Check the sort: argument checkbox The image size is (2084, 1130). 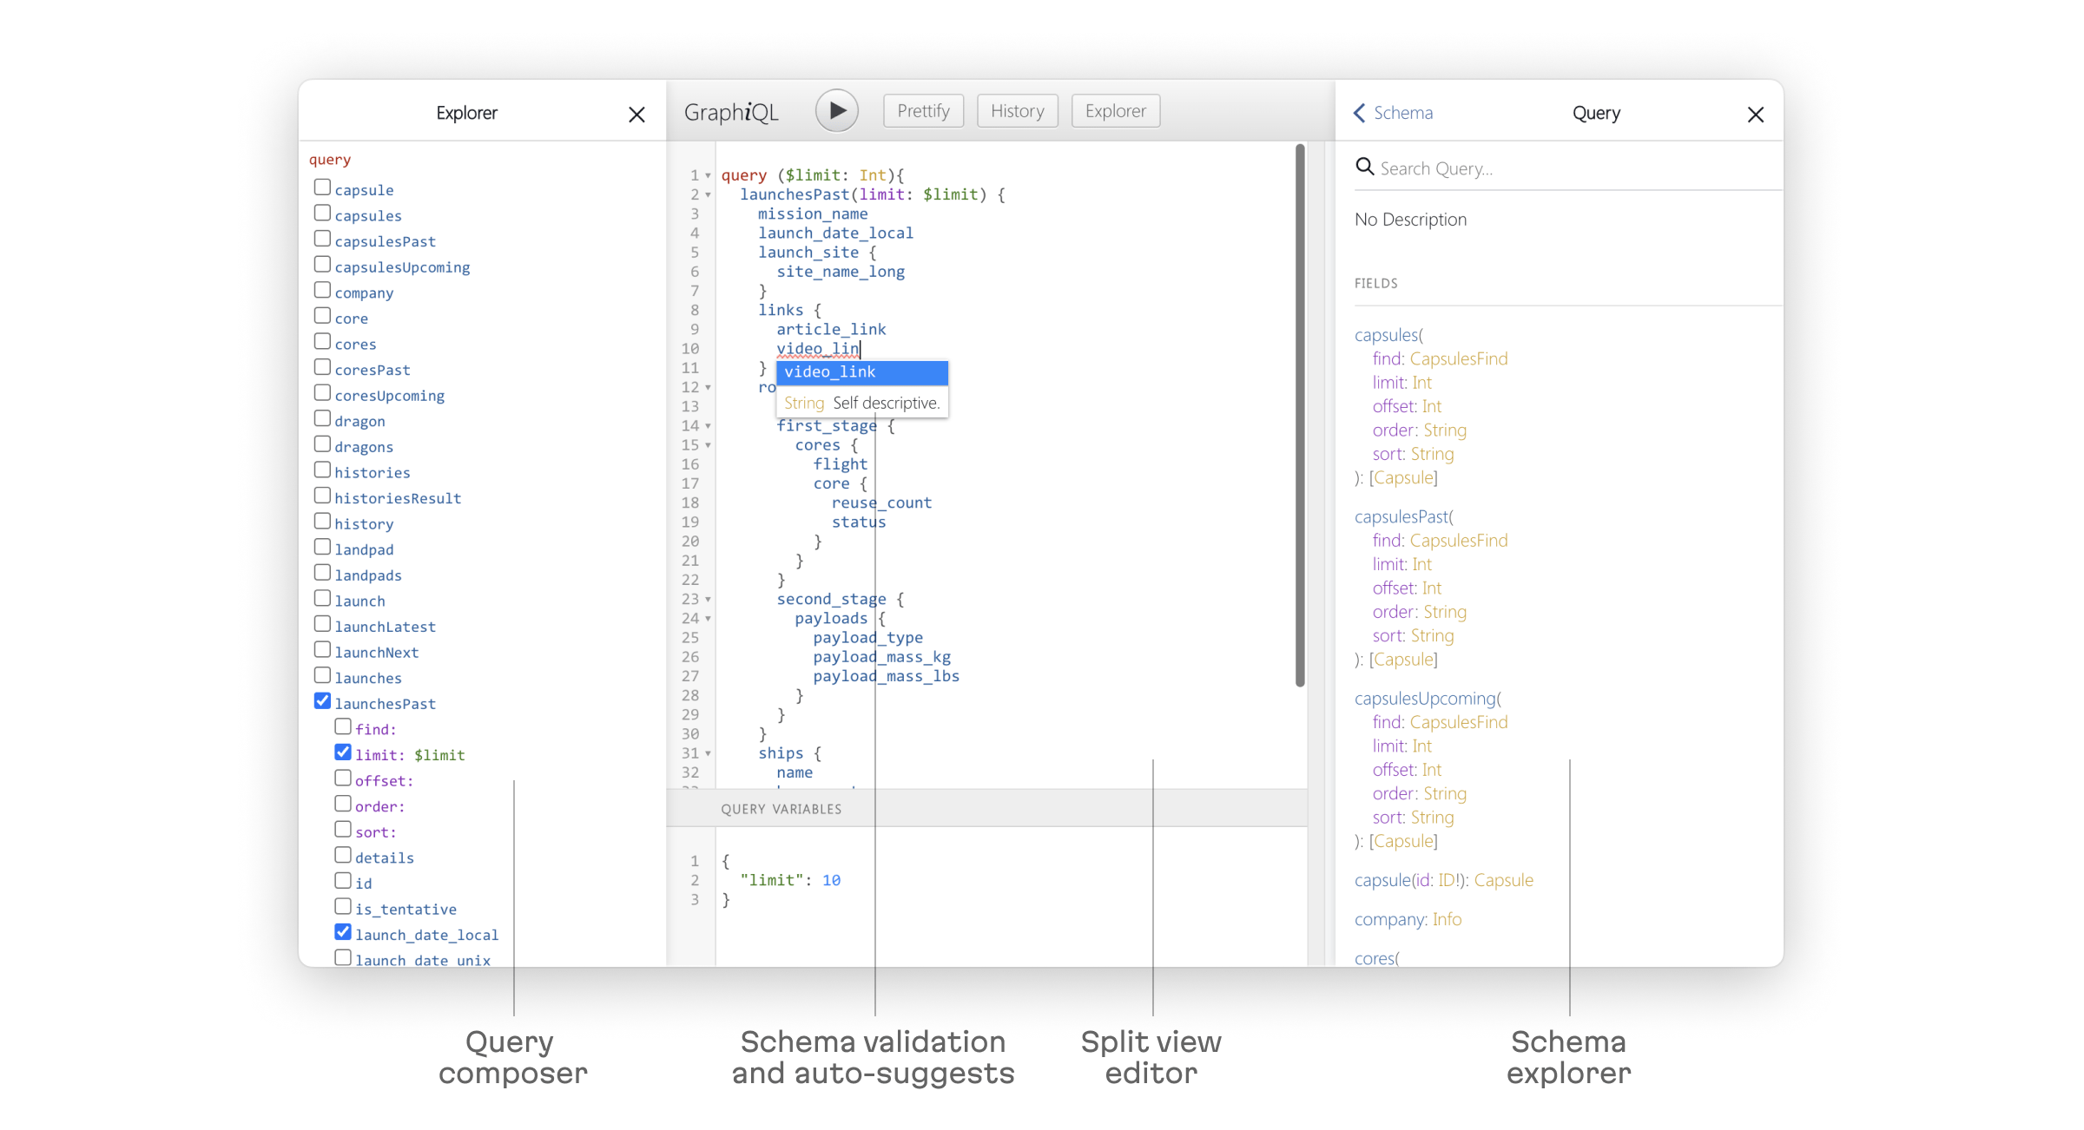tap(343, 830)
